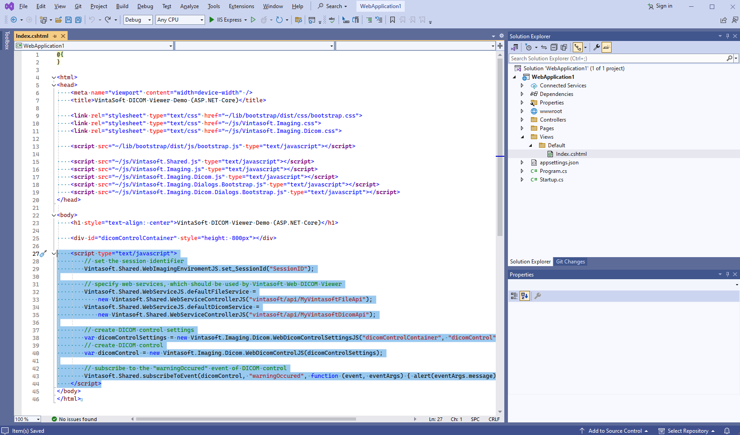Click the Save All toolbar icon
Screen dimensions: 740x435
78,20
